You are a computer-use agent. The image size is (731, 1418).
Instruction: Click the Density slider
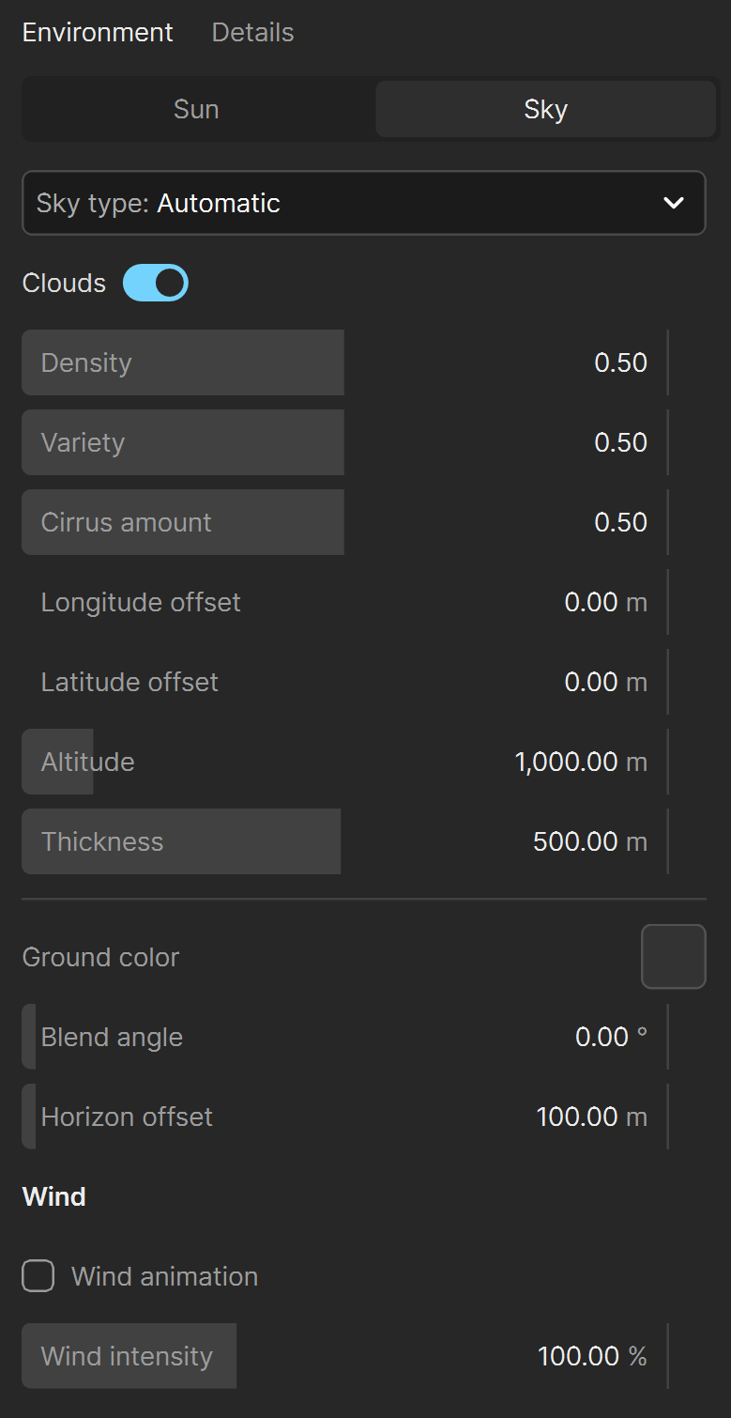344,362
